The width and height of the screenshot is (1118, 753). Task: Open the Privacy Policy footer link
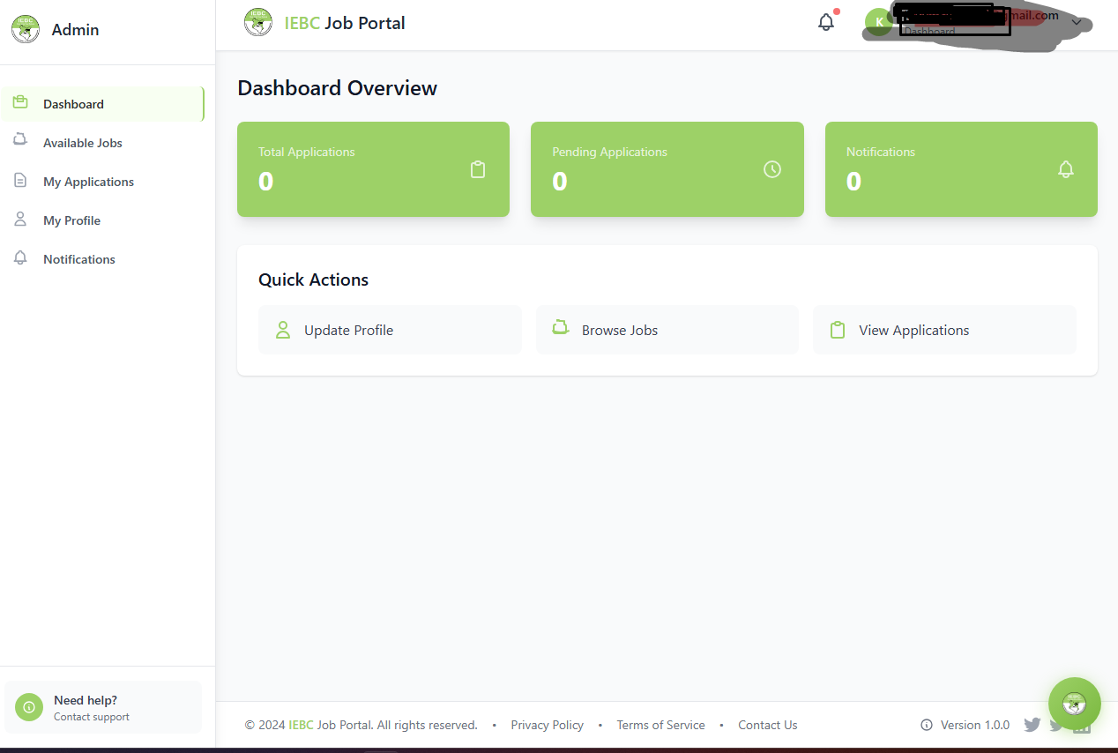pos(547,725)
